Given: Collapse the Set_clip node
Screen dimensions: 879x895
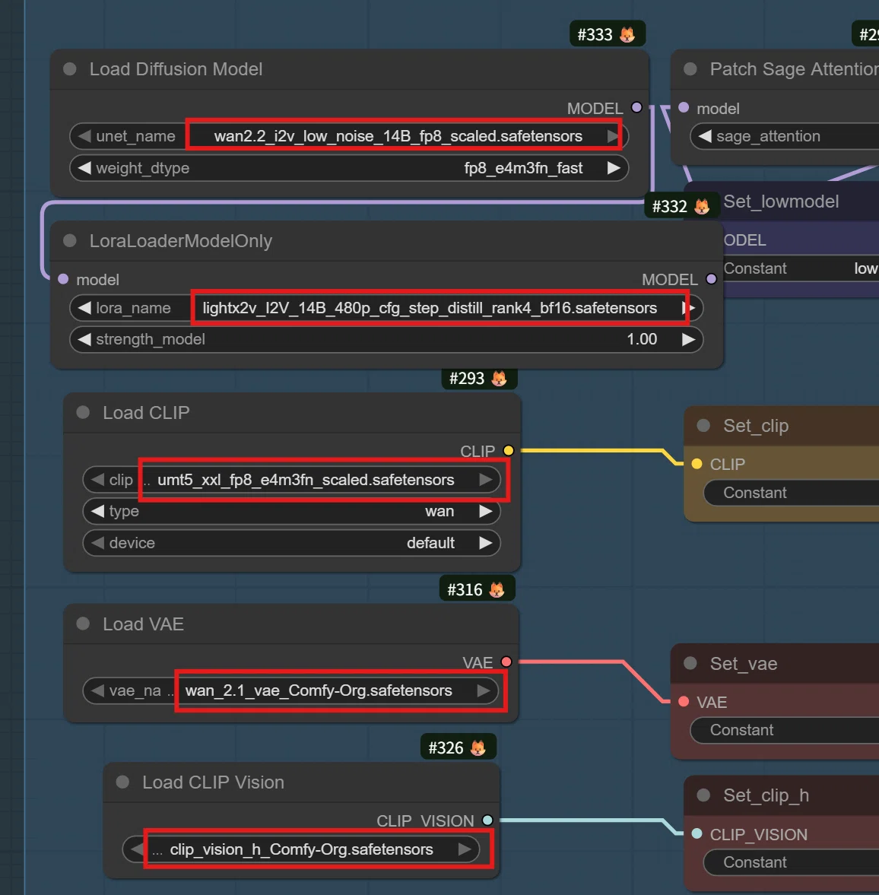Looking at the screenshot, I should click(703, 425).
